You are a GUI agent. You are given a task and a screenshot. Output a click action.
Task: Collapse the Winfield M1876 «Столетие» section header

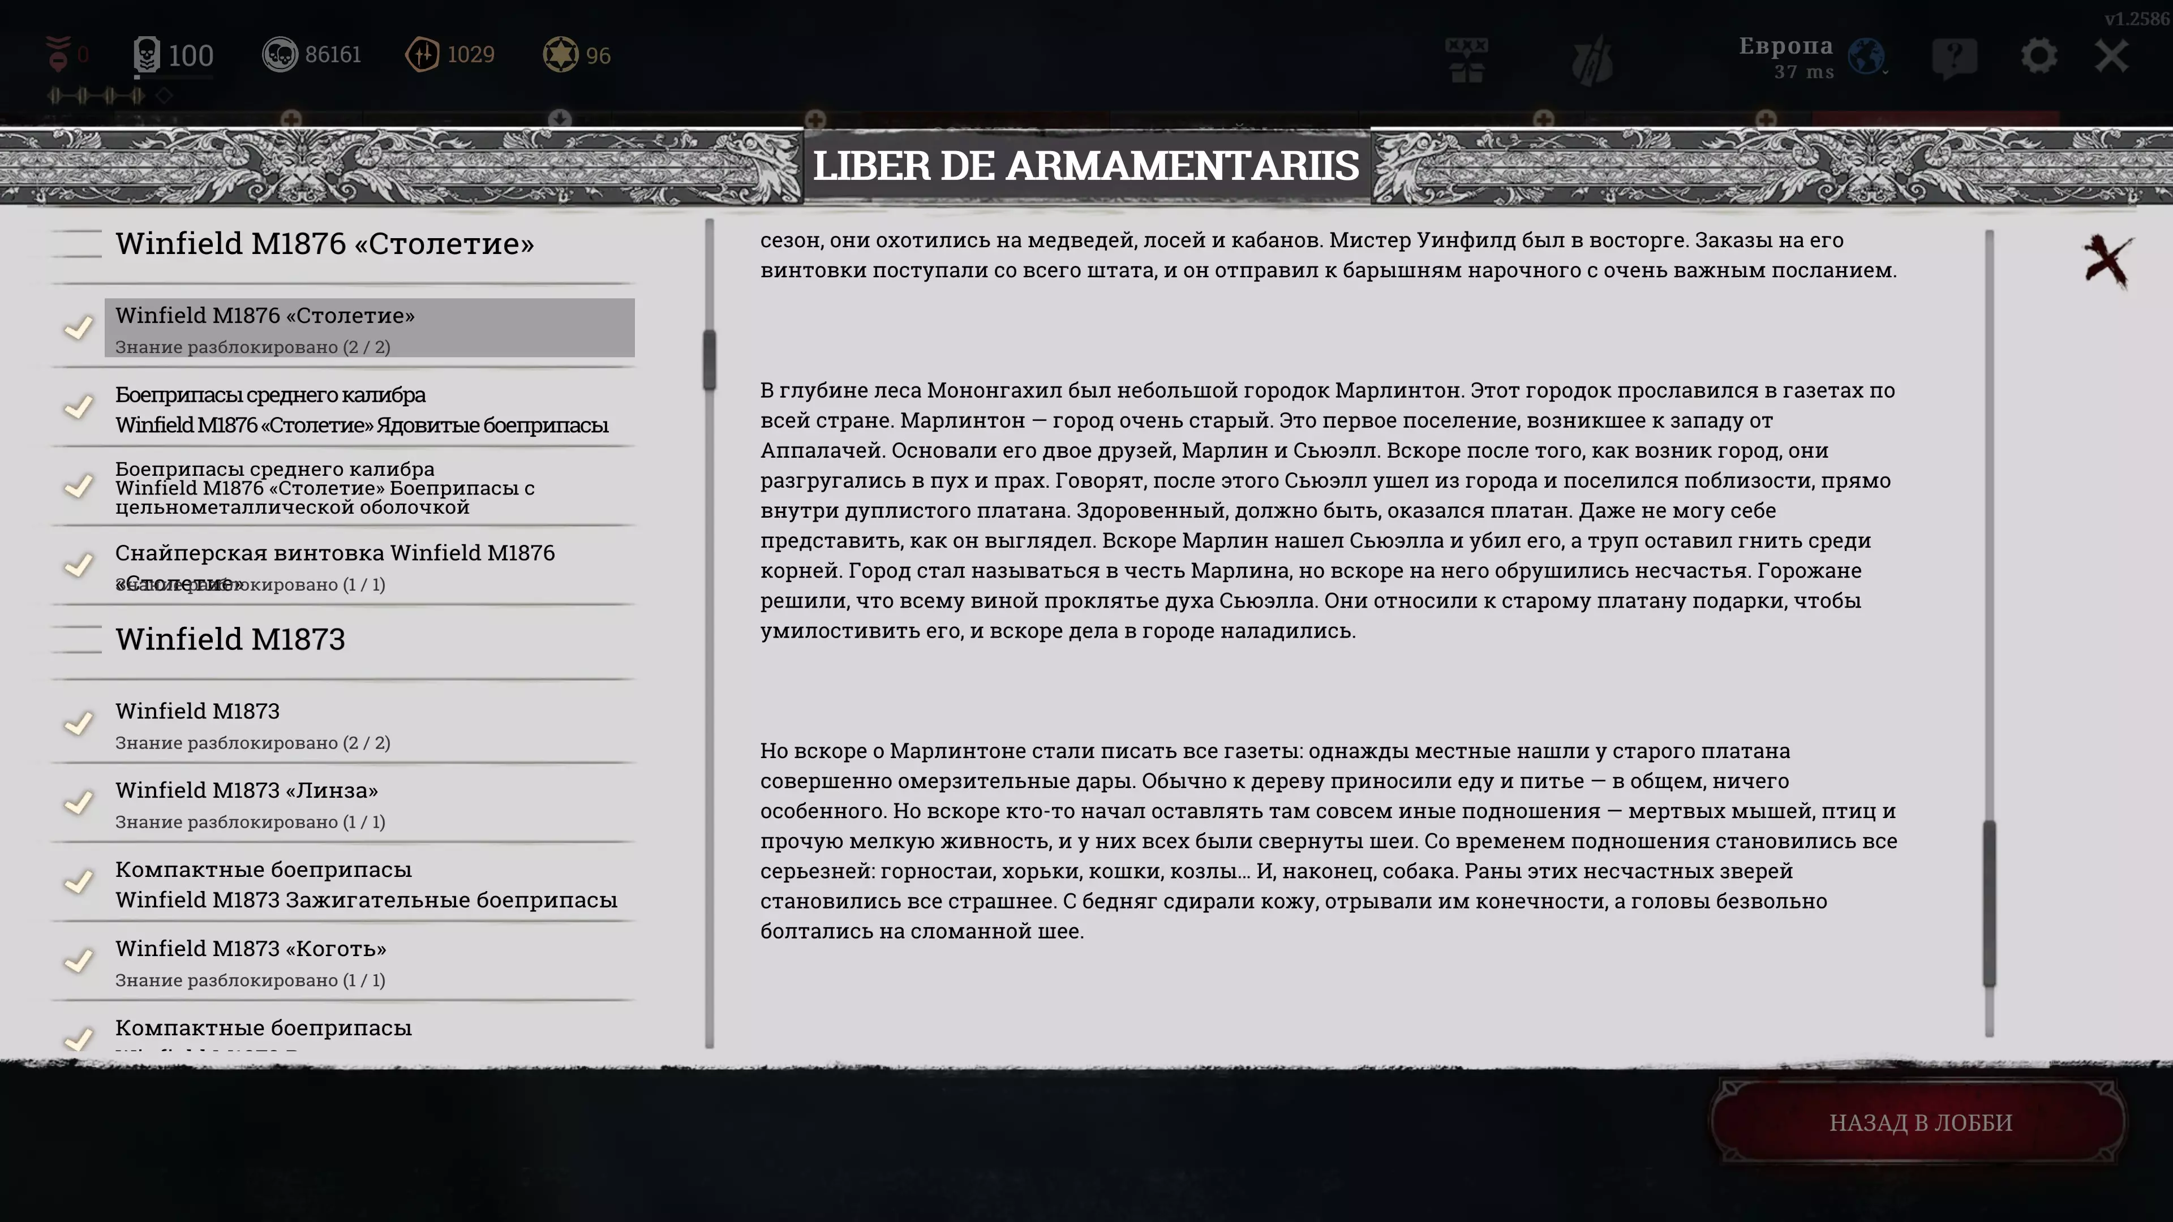325,244
